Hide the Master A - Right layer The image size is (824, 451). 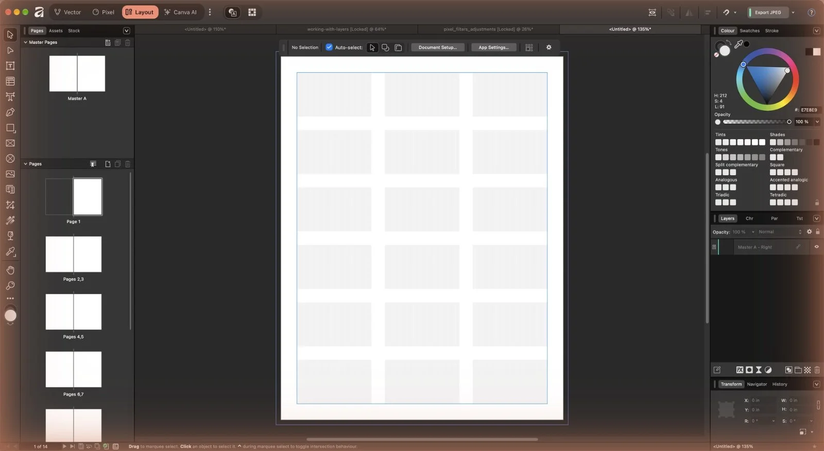click(816, 247)
